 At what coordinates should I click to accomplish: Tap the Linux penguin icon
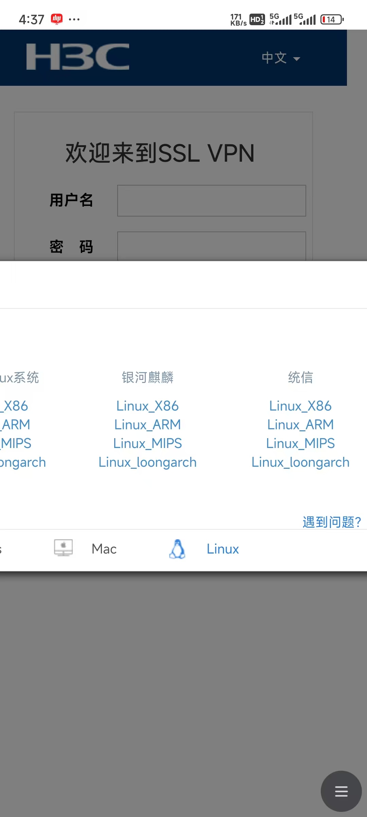click(177, 549)
